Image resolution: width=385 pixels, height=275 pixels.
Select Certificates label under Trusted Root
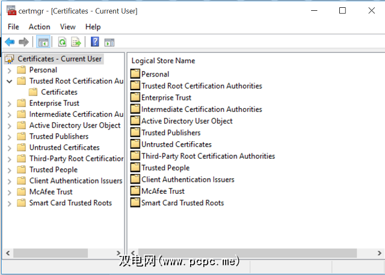[59, 92]
